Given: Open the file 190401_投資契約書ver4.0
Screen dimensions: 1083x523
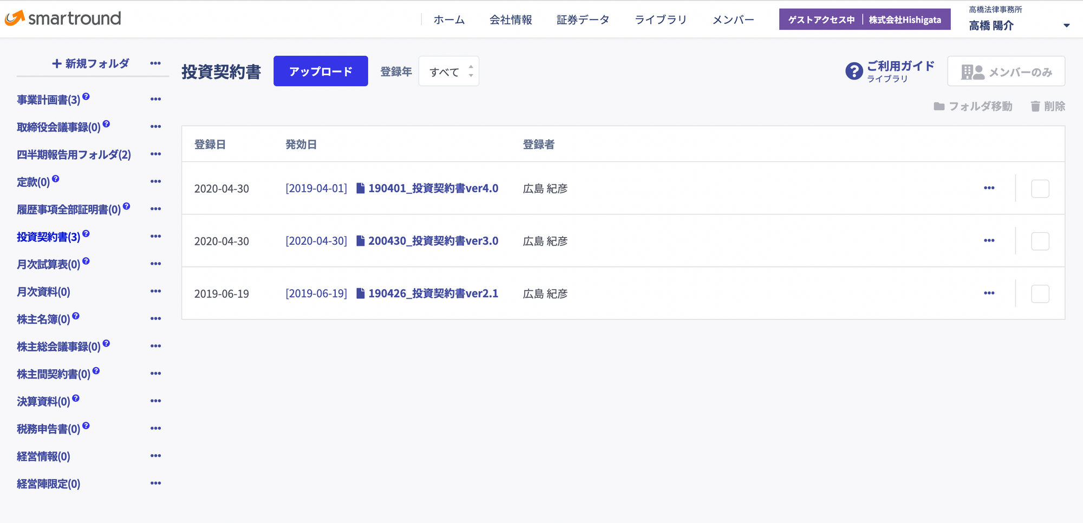Looking at the screenshot, I should pyautogui.click(x=427, y=188).
